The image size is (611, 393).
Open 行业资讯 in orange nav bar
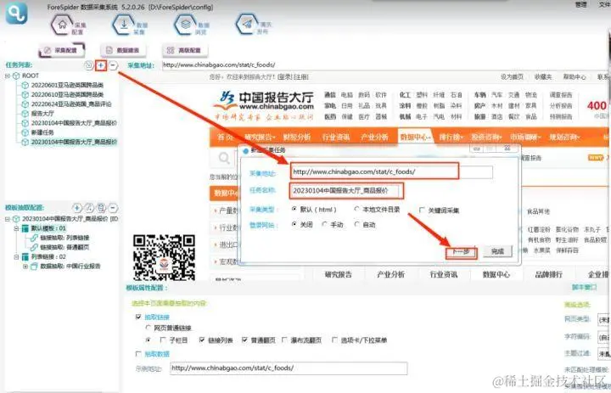click(x=335, y=137)
